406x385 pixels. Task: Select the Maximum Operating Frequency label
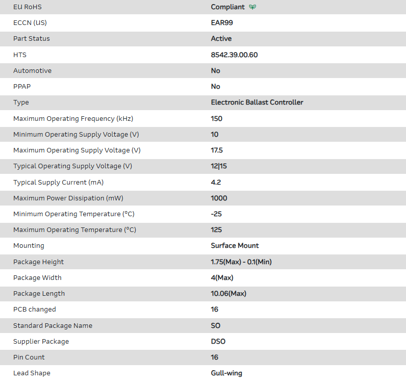pos(73,119)
